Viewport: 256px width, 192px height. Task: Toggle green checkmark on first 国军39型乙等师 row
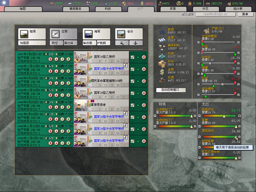[132, 57]
